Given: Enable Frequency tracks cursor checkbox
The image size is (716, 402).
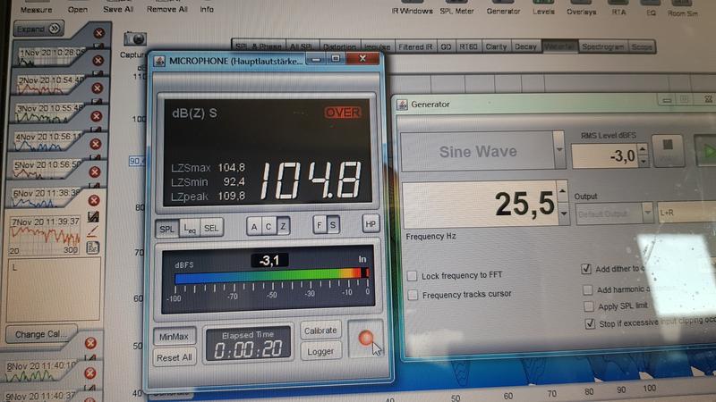Looking at the screenshot, I should click(x=413, y=295).
